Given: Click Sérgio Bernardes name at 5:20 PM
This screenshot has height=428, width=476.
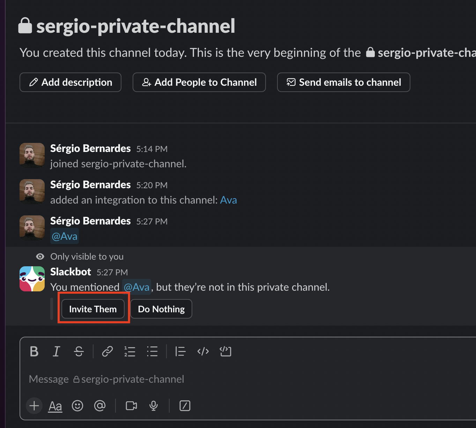Looking at the screenshot, I should [x=90, y=185].
